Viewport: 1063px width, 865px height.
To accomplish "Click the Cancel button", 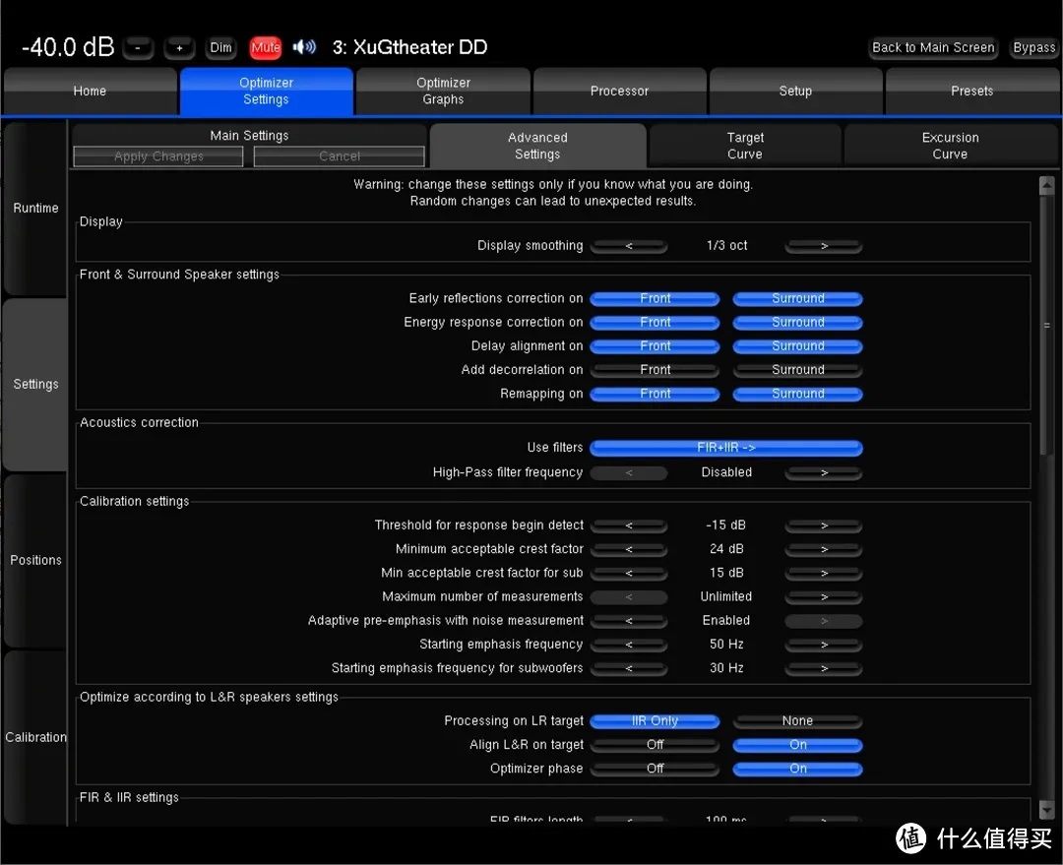I will [339, 156].
